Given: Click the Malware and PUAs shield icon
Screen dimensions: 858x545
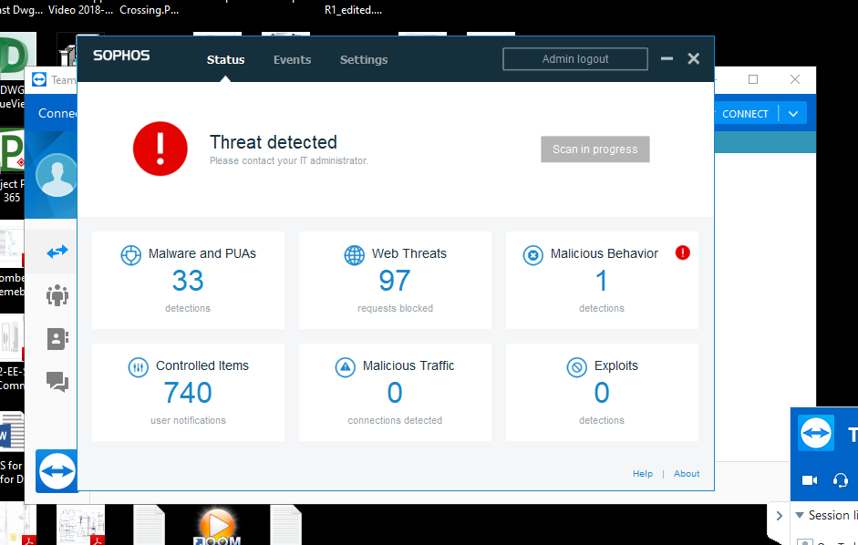Looking at the screenshot, I should click(130, 255).
